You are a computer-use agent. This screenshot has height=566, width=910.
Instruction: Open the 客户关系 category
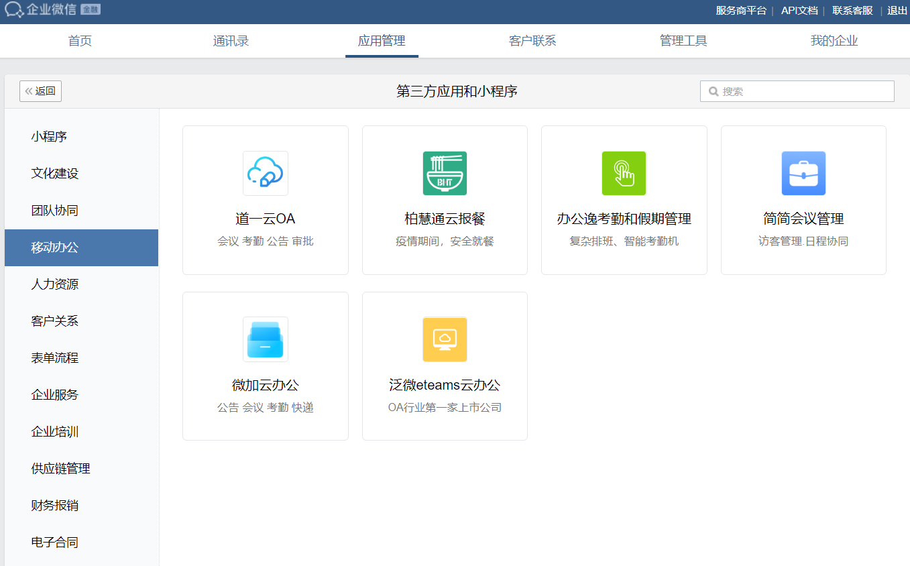coord(81,321)
